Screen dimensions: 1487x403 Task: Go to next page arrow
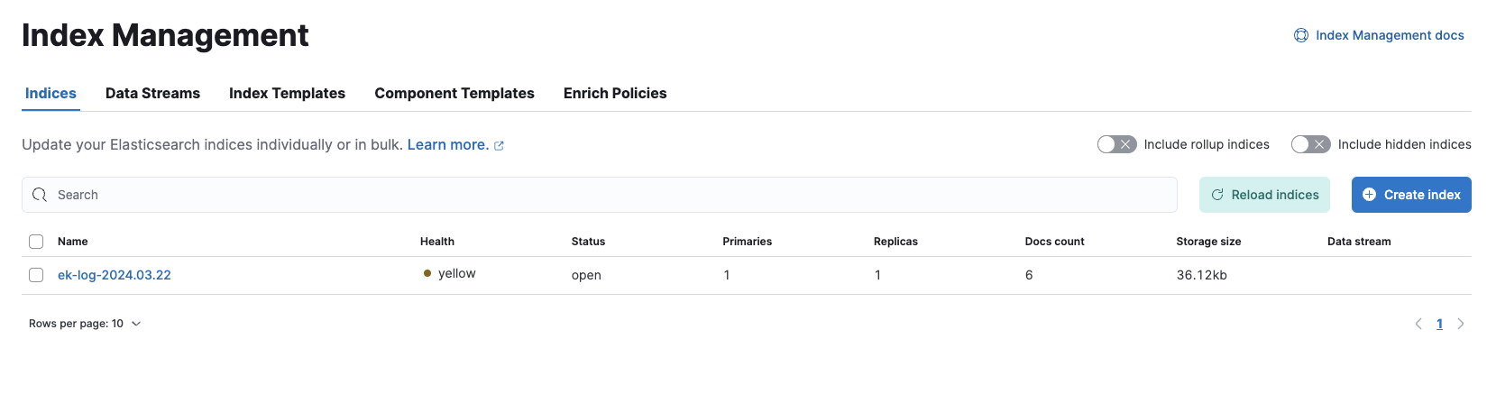click(x=1461, y=324)
